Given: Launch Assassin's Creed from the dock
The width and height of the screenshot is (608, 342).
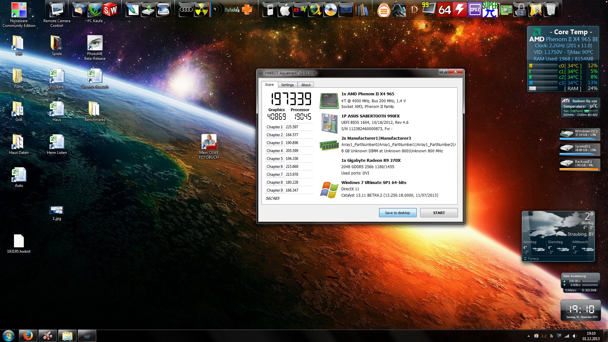Looking at the screenshot, I should (399, 9).
